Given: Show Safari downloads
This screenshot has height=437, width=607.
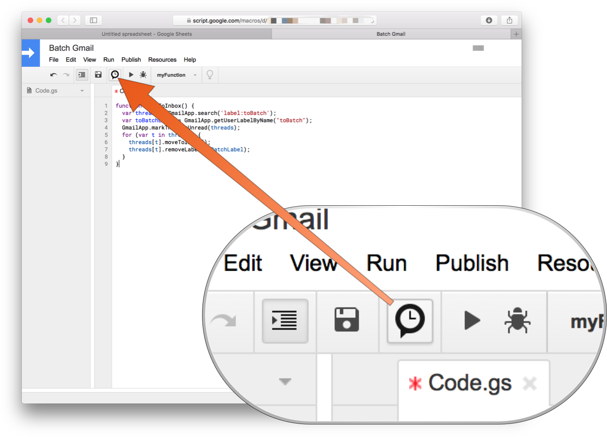Looking at the screenshot, I should 489,20.
